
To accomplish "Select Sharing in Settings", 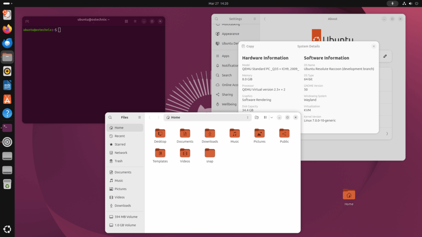I will coord(226,95).
